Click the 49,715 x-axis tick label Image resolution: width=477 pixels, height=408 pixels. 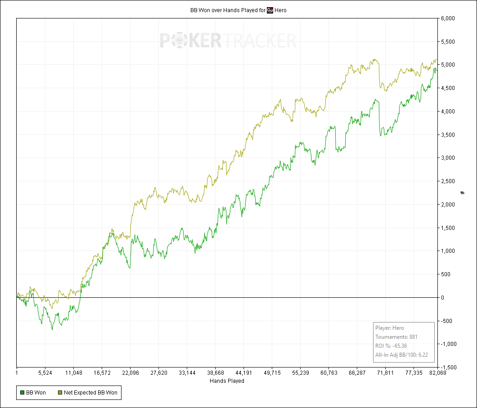(272, 373)
